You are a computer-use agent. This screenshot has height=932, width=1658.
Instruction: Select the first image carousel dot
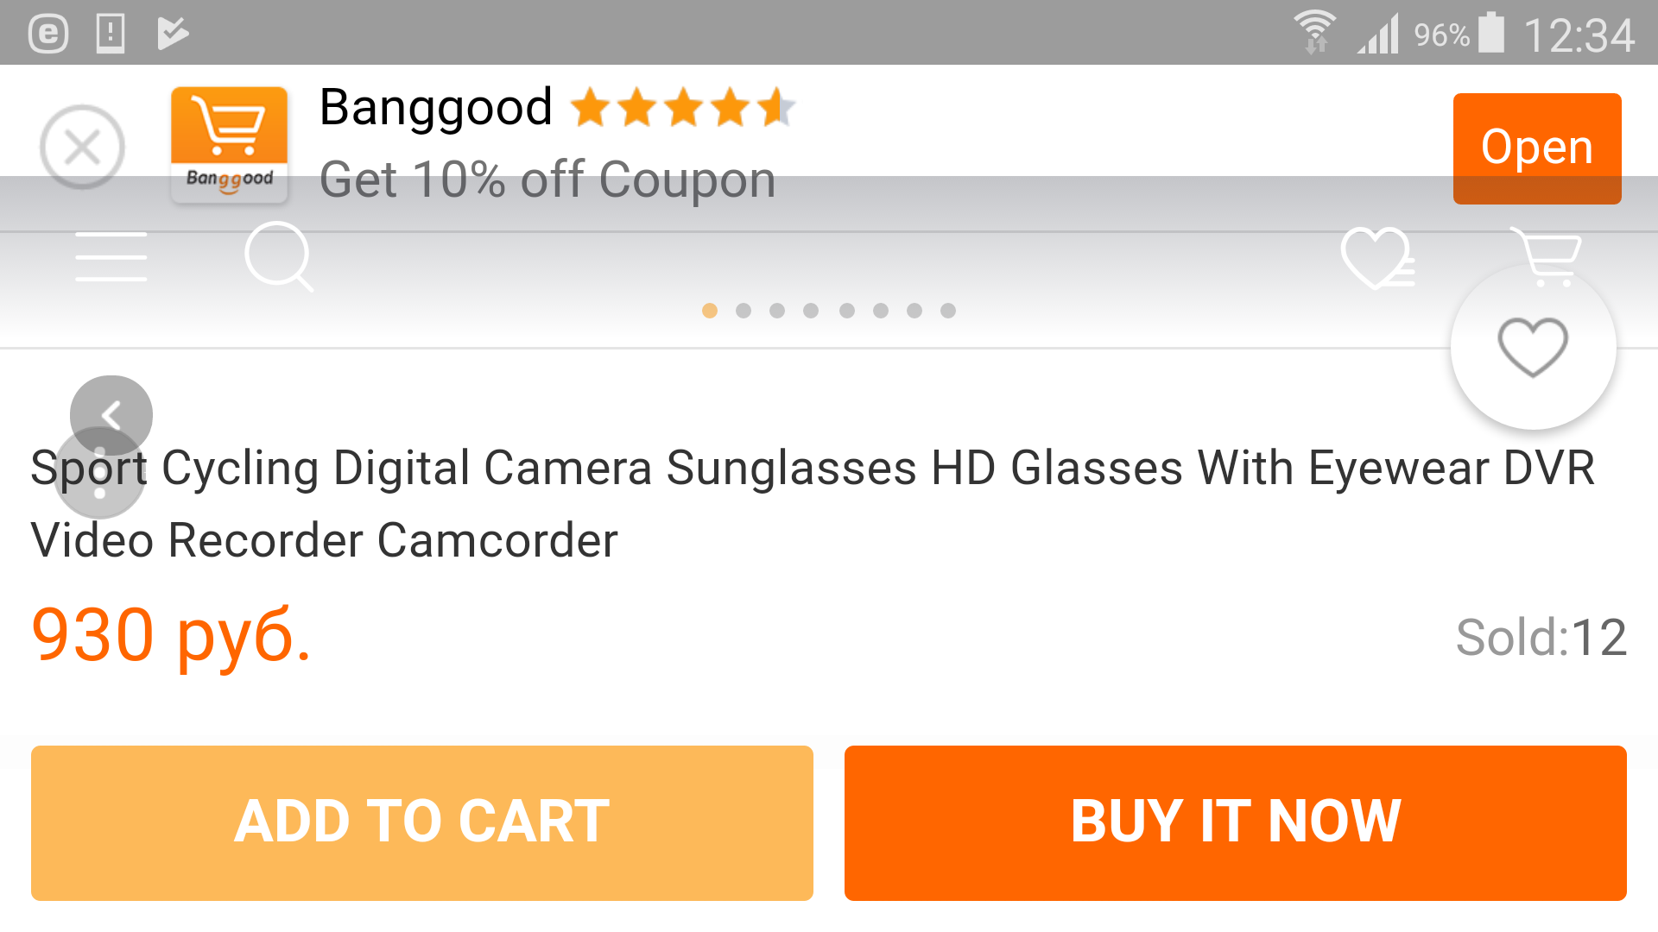pyautogui.click(x=710, y=311)
